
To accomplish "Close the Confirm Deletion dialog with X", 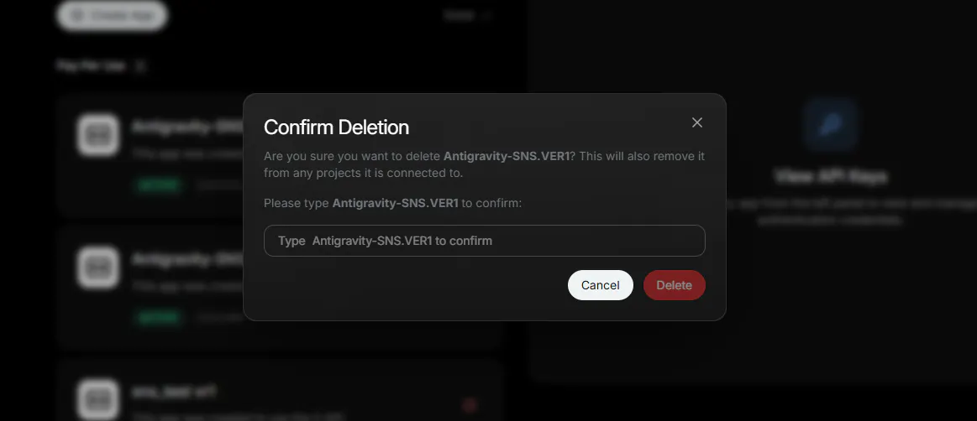I will [697, 122].
